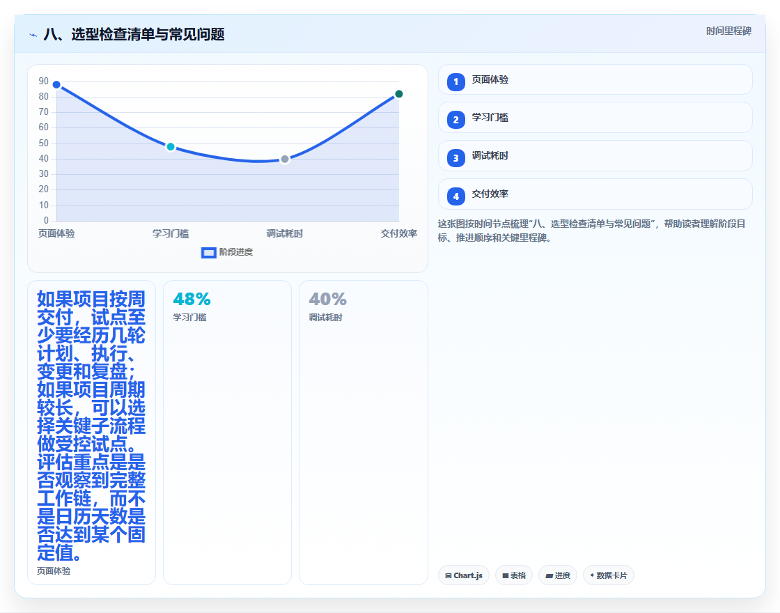Screen dimensions: 780x613
Task: Select the green 交付效率 data point
Action: pyautogui.click(x=398, y=94)
